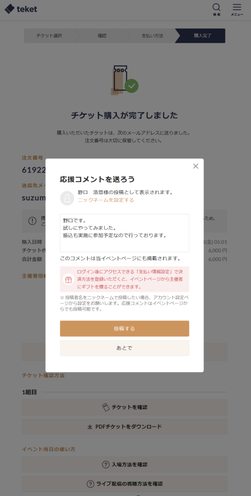Screen dimensions: 251x496
Task: Select the チケット選択 step tab
Action: [x=49, y=36]
